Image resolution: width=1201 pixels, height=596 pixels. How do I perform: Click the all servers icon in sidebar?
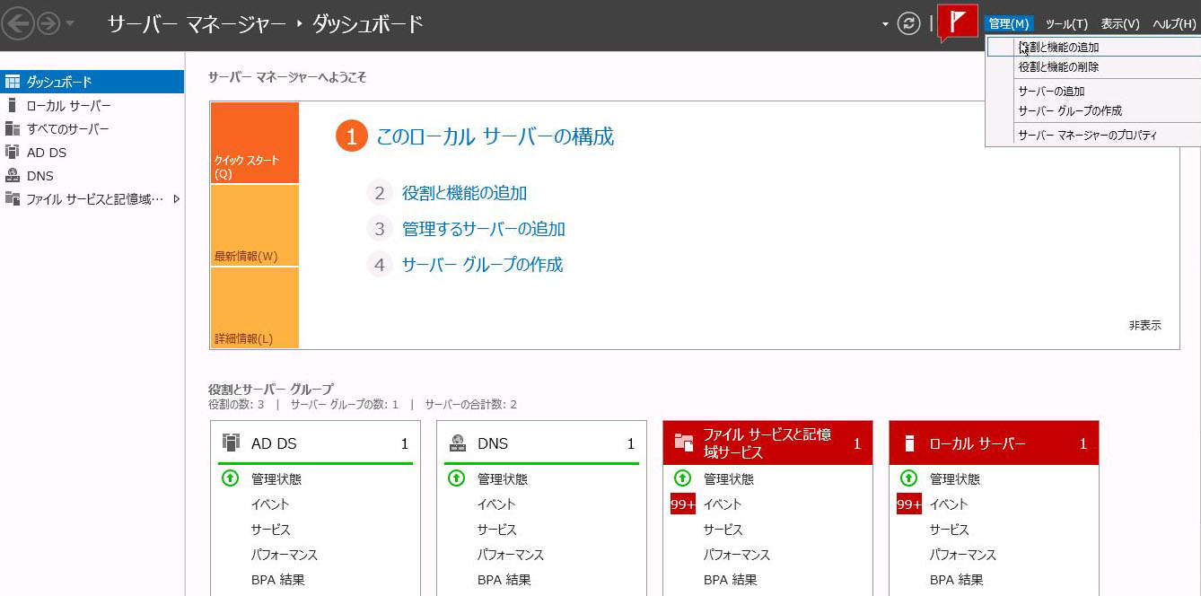(x=13, y=128)
